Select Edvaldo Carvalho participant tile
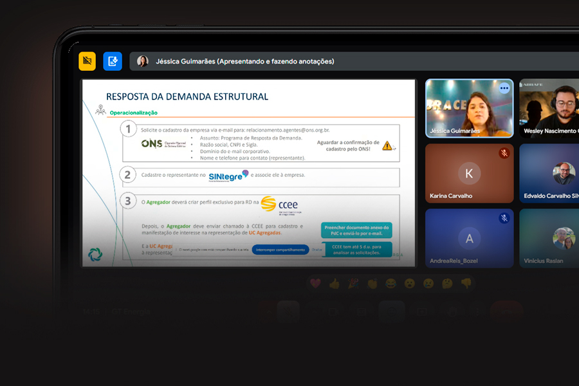 coord(549,173)
